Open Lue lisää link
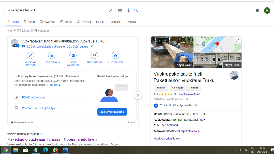Screen dimensions: 274x154 tap(54, 85)
